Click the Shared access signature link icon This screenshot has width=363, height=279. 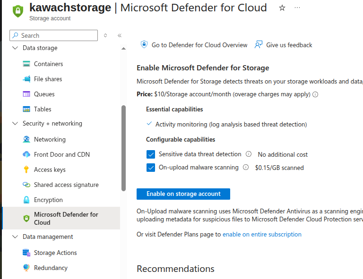pos(26,185)
